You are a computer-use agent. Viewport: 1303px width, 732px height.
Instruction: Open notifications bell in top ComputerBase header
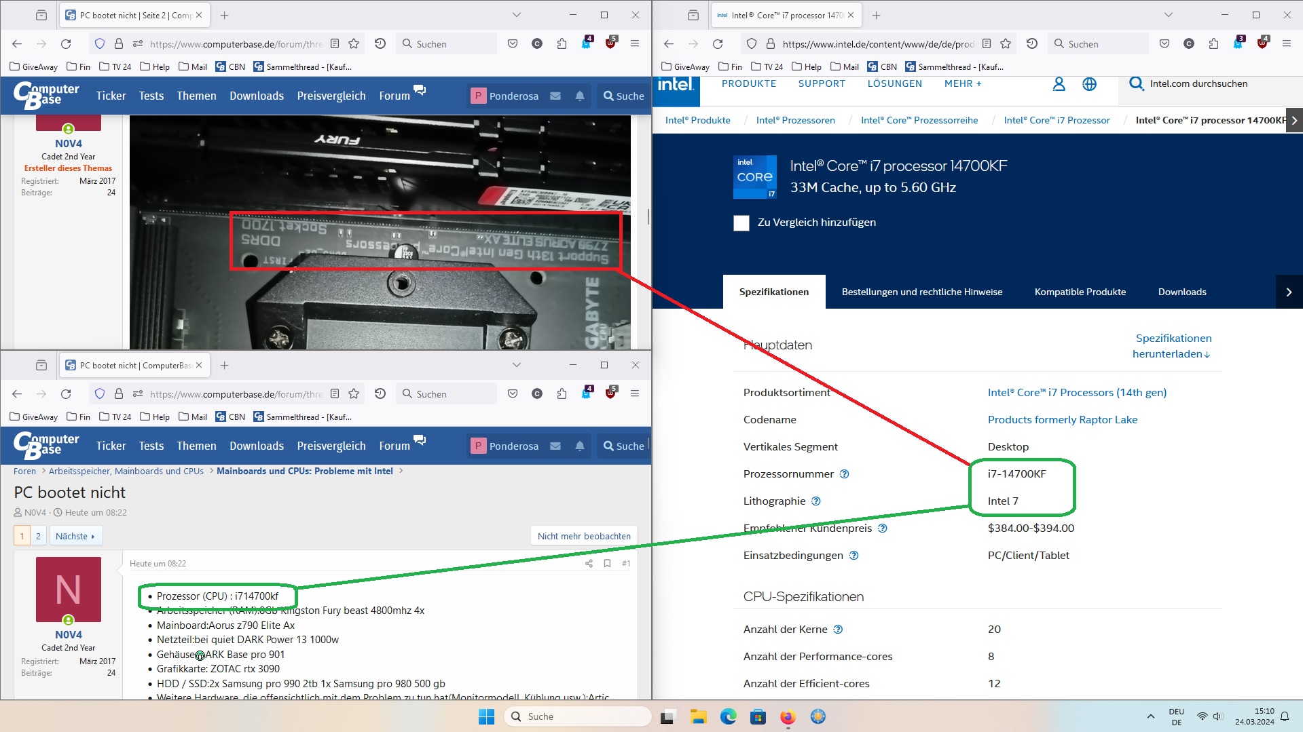[x=580, y=96]
